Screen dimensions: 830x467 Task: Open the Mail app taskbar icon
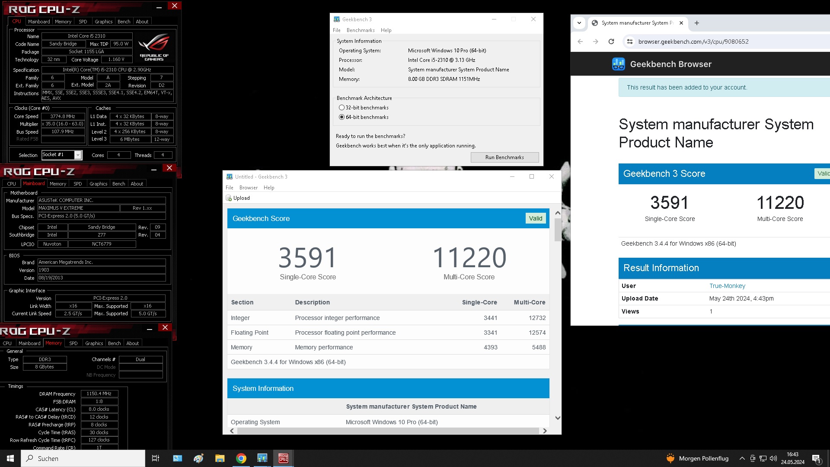click(x=178, y=458)
